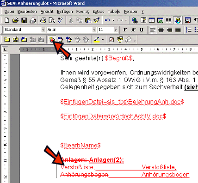This screenshot has width=198, height=183.
Task: Click the justify alignment button
Action: (x=178, y=30)
